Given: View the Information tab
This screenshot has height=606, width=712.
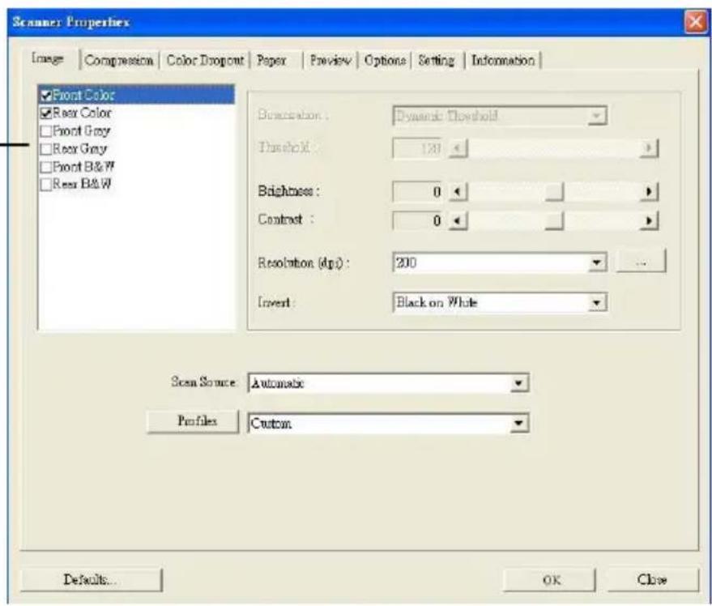Looking at the screenshot, I should tap(503, 61).
